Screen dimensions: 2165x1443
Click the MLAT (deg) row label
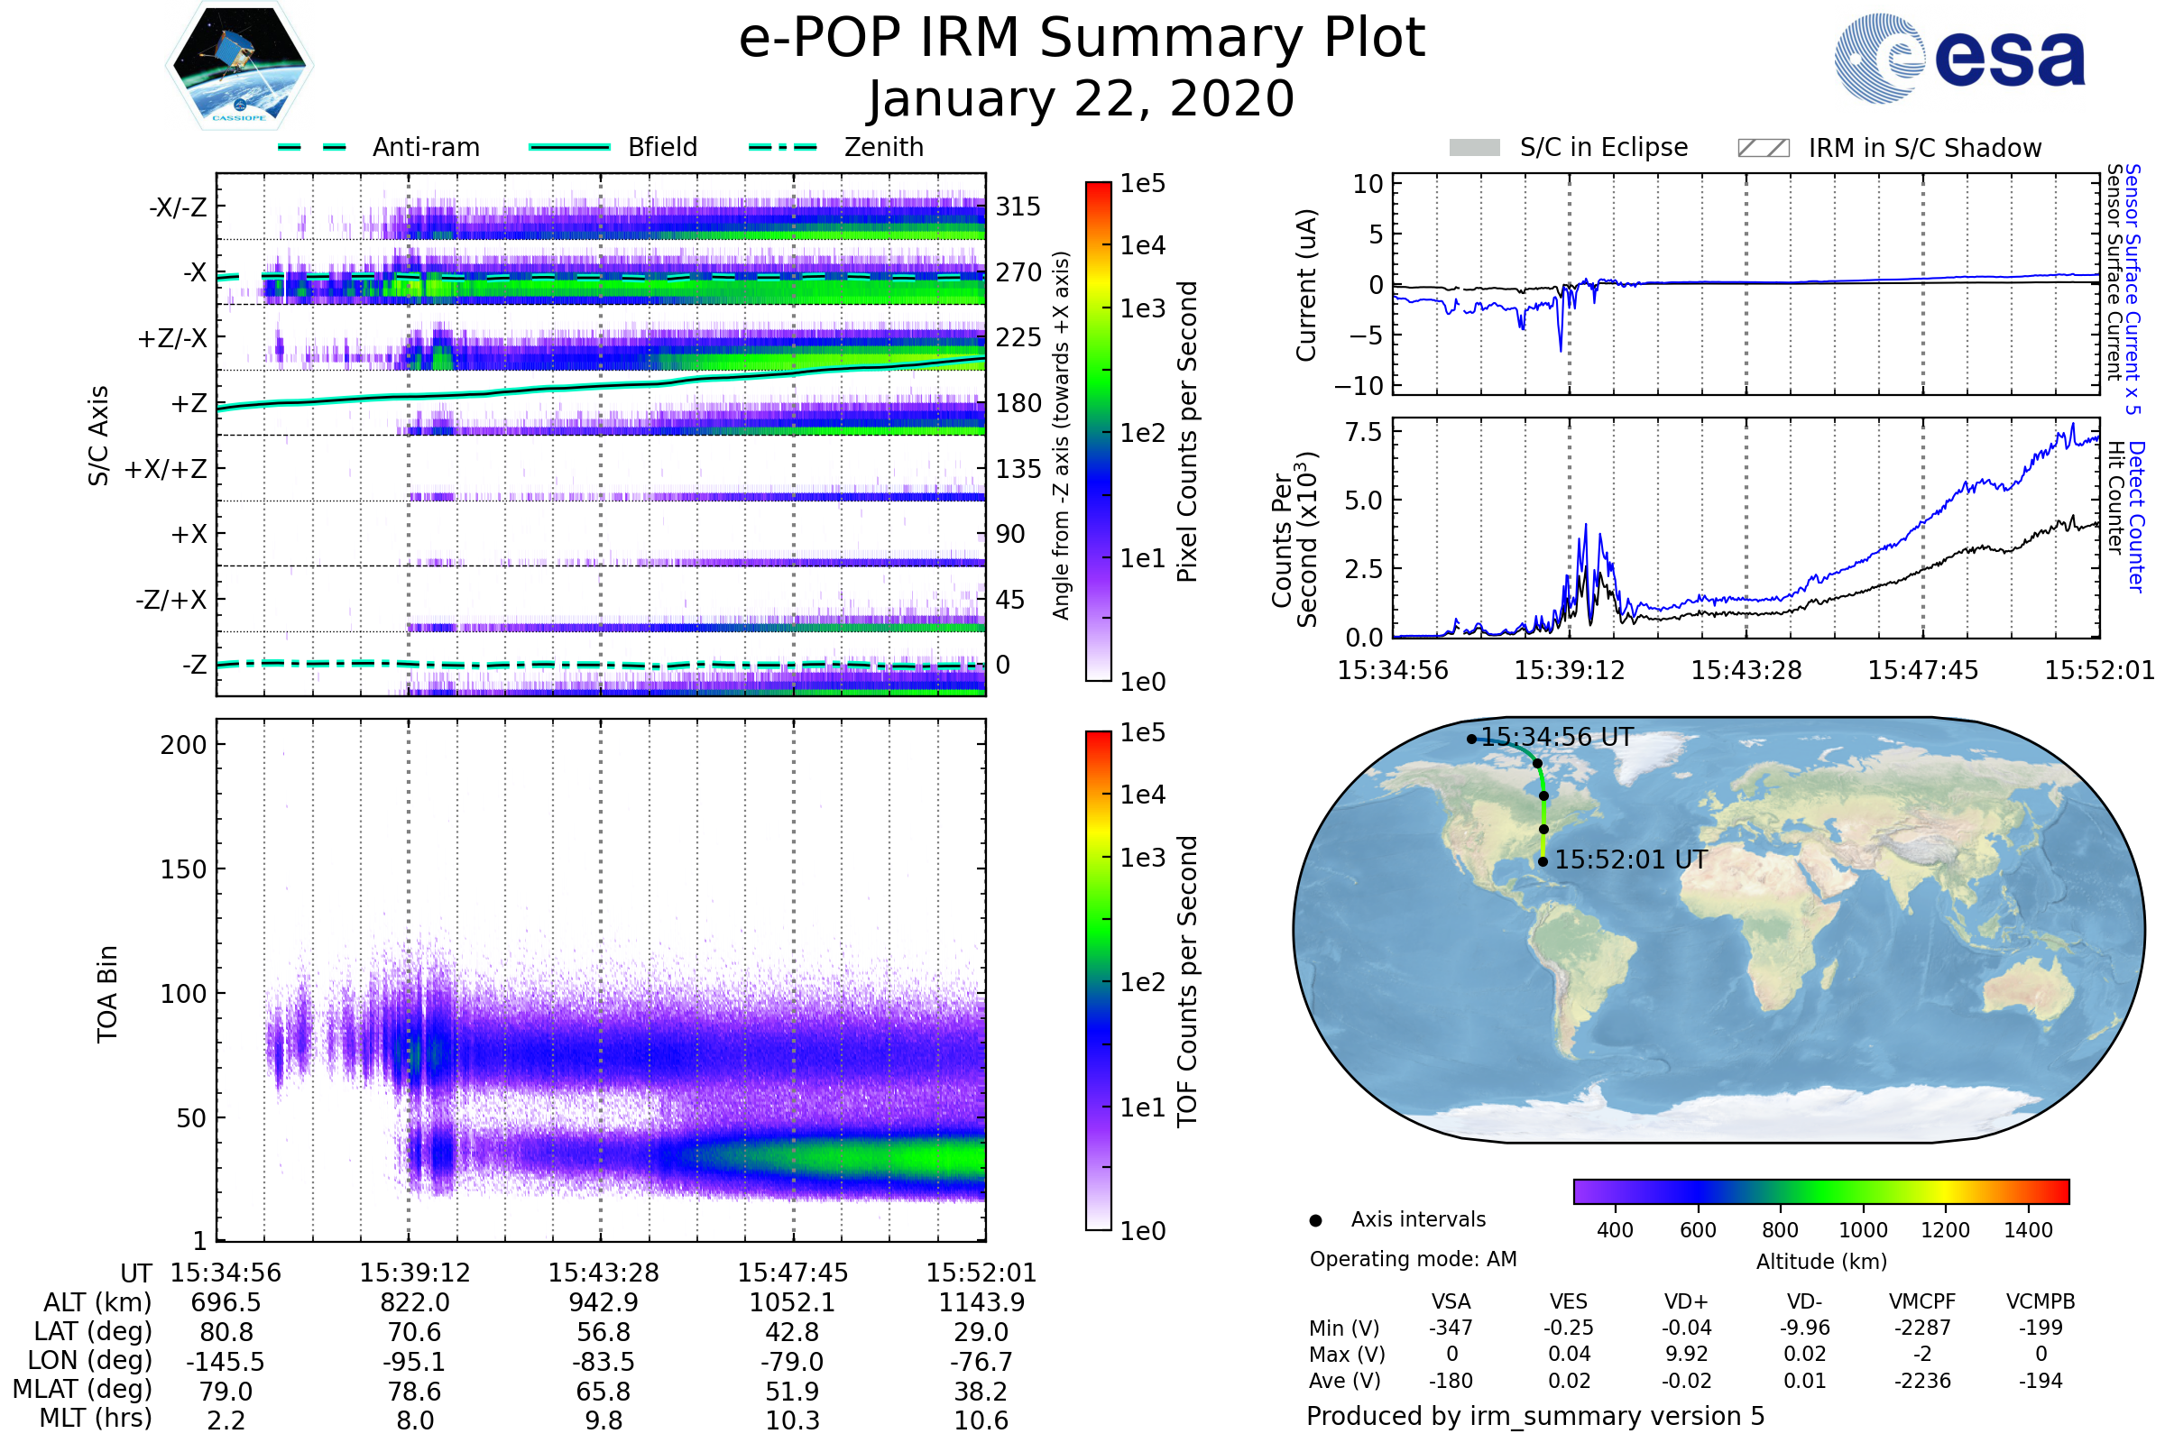click(82, 1389)
